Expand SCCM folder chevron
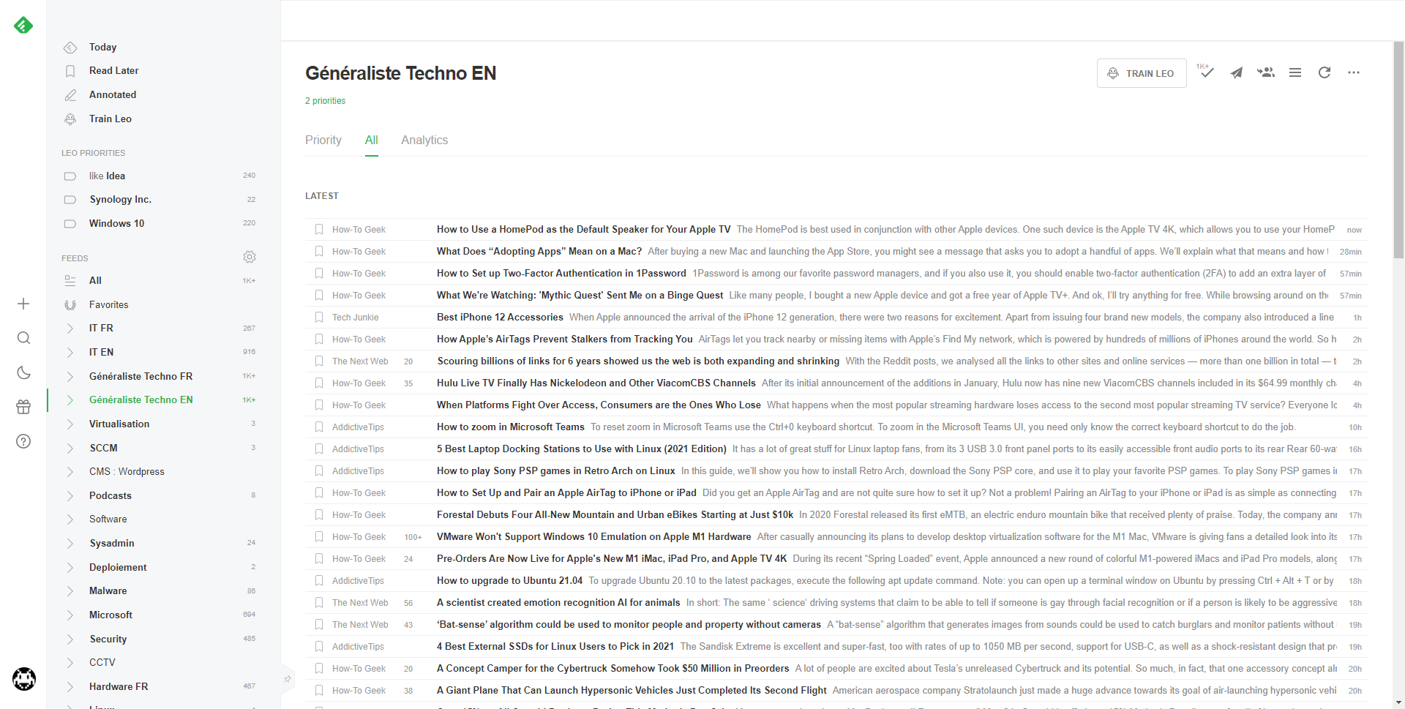The width and height of the screenshot is (1405, 709). coord(70,448)
